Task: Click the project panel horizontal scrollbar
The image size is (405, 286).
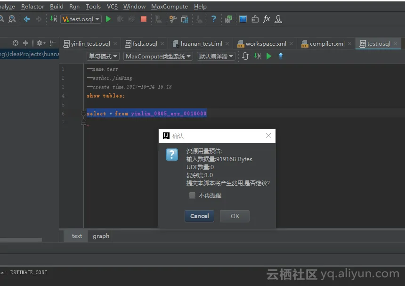Action: click(21, 240)
